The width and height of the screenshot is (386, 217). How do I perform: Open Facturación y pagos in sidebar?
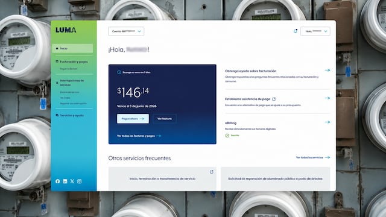(74, 61)
